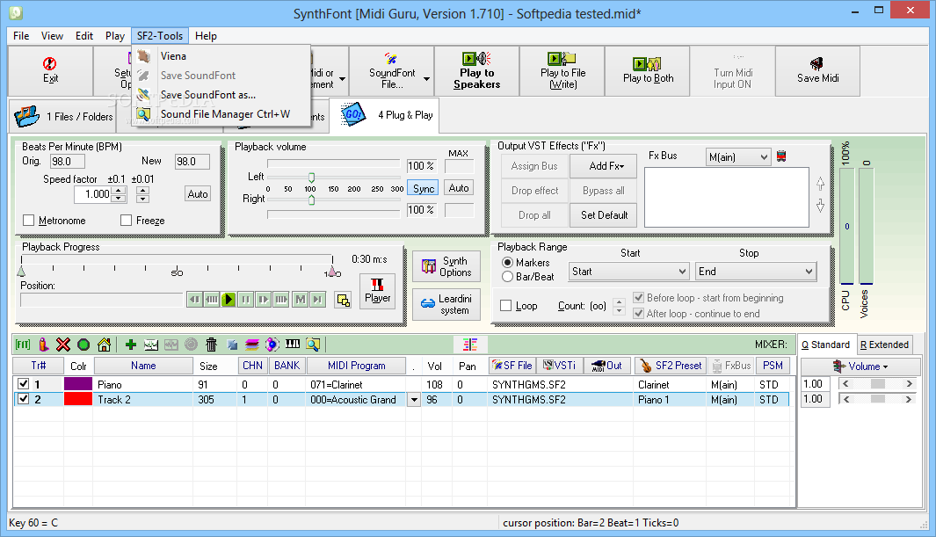Image resolution: width=936 pixels, height=537 pixels.
Task: Click the Loop Count up arrow
Action: [619, 302]
